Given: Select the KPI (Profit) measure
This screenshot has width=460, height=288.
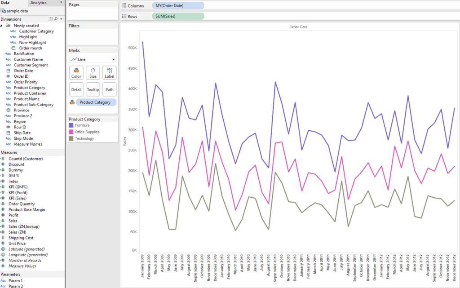Looking at the screenshot, I should (x=18, y=193).
